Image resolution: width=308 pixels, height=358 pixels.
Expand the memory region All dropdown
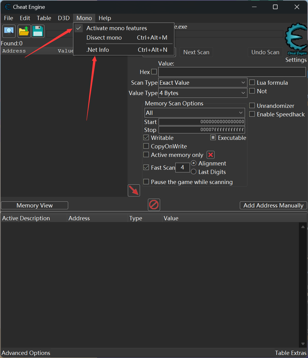point(194,113)
